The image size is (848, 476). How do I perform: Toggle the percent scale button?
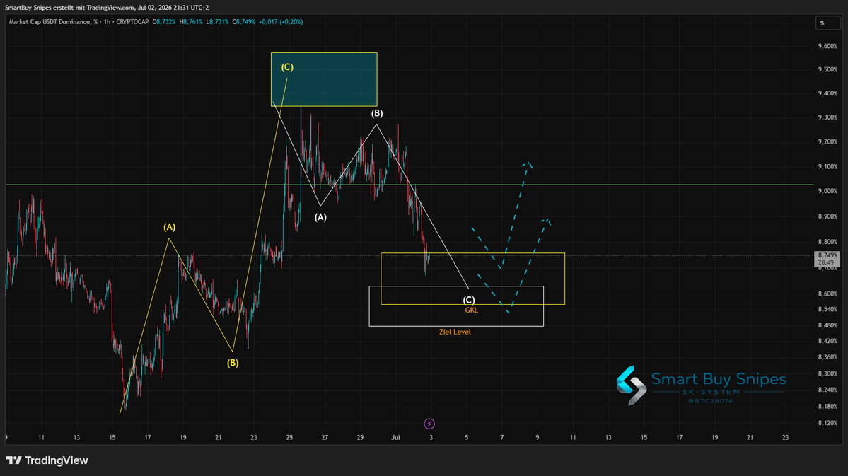click(828, 23)
